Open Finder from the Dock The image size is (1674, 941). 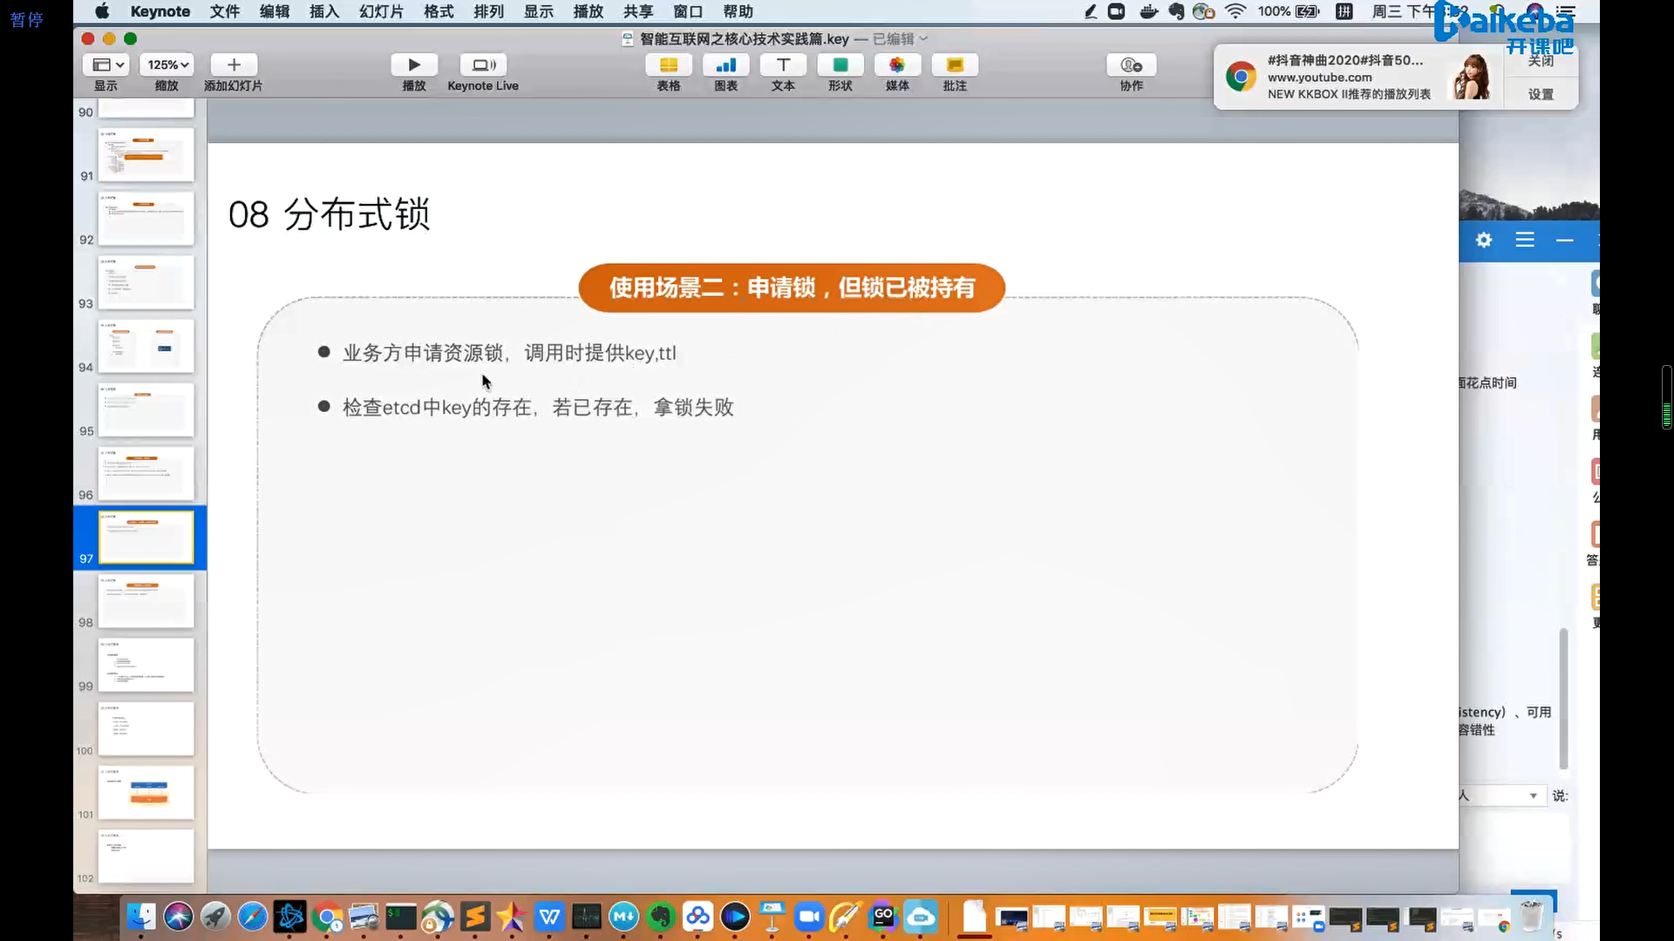click(x=141, y=917)
